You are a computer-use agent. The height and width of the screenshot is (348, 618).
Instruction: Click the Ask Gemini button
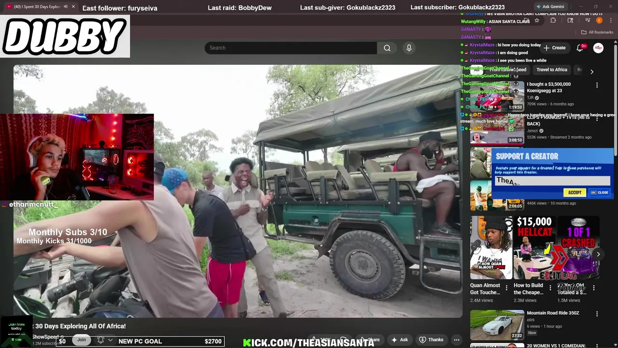[550, 7]
